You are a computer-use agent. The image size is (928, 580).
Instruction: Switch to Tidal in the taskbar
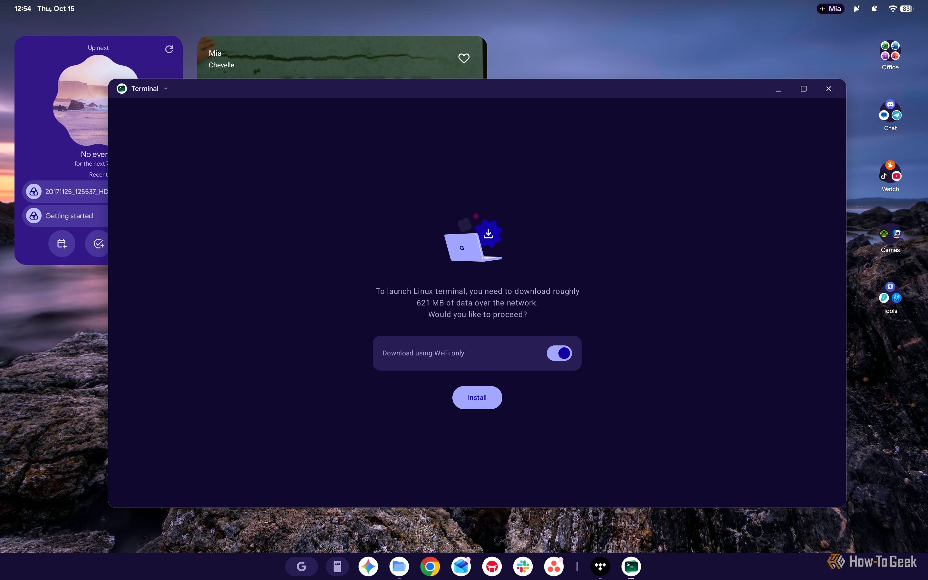[x=600, y=566]
